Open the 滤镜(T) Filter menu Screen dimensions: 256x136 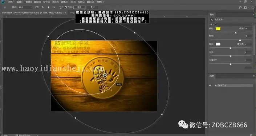(65, 2)
